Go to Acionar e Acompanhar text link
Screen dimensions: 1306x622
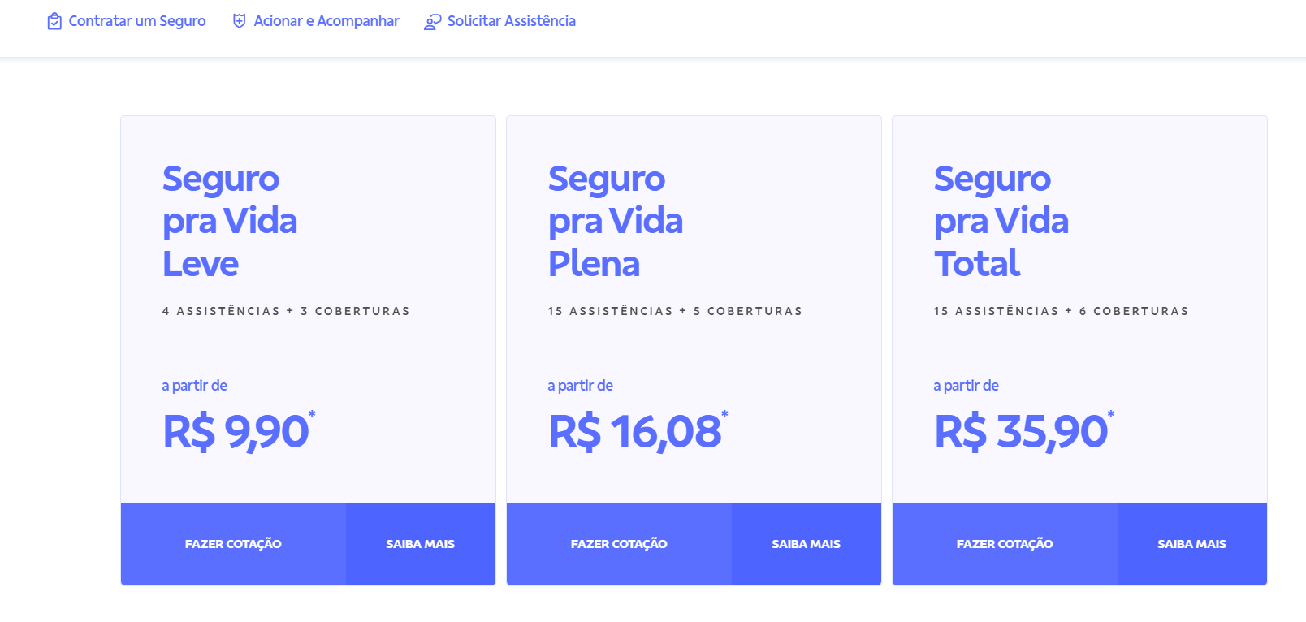point(326,21)
